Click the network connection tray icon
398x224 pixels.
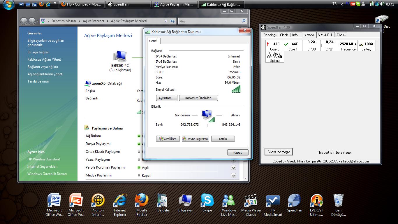click(377, 4)
